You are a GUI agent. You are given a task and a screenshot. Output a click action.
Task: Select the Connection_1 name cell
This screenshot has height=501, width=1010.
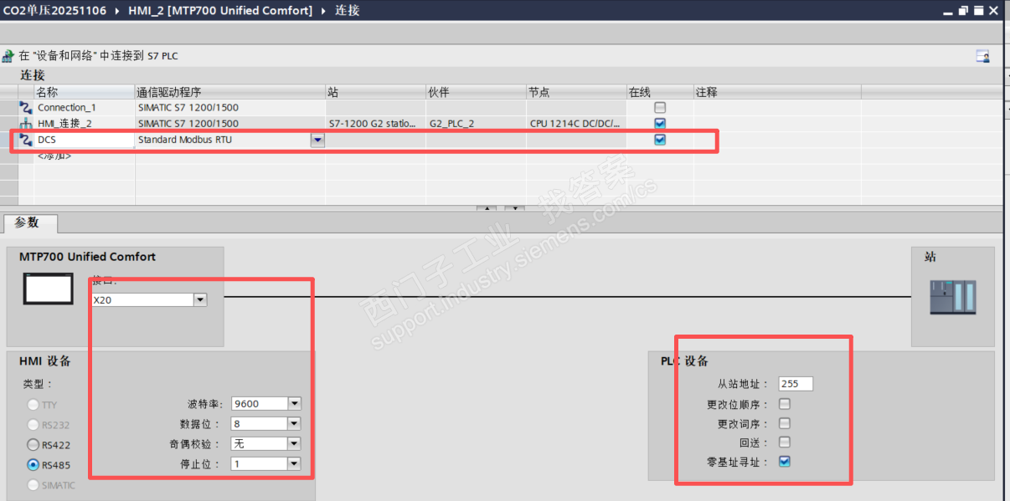point(84,107)
